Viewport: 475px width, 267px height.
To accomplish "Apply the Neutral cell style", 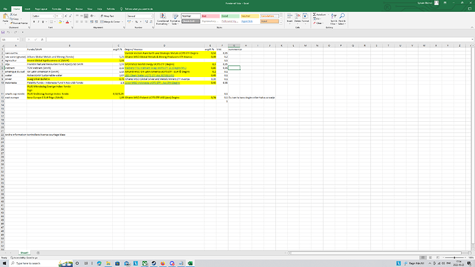I will point(250,16).
